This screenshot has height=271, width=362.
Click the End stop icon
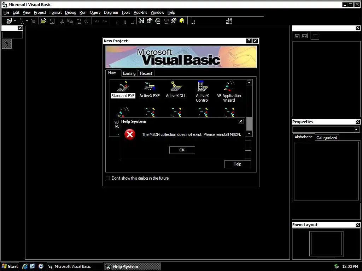tap(133, 22)
